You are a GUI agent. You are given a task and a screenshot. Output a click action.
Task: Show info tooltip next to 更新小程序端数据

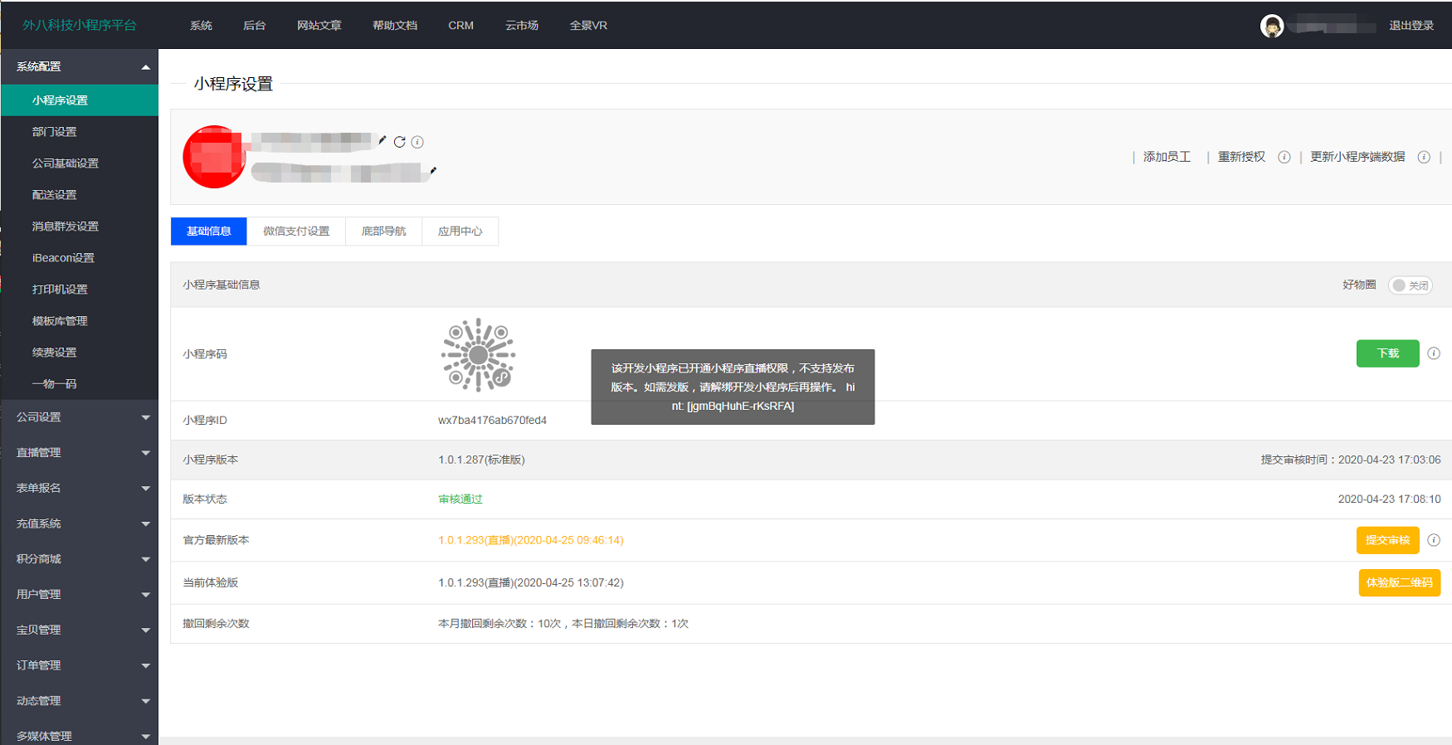(x=1424, y=157)
